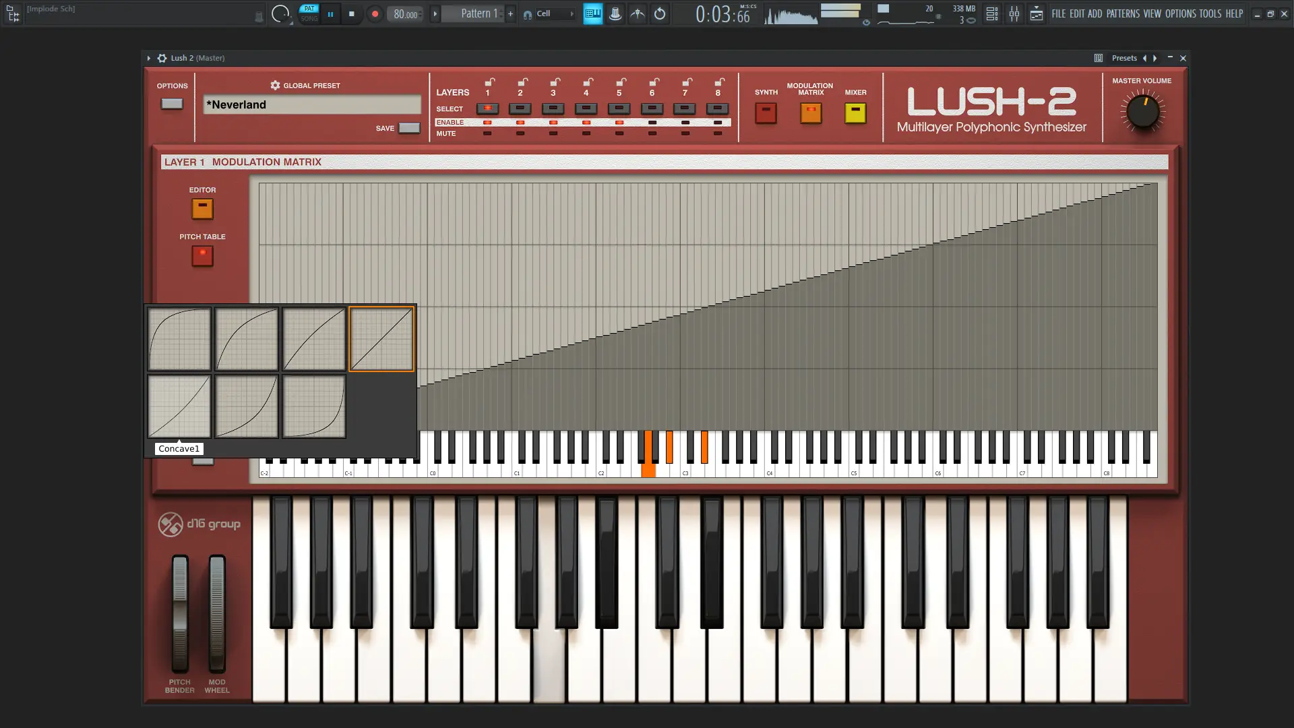
Task: Expand the Presets dropdown of plugin window
Action: [1123, 58]
